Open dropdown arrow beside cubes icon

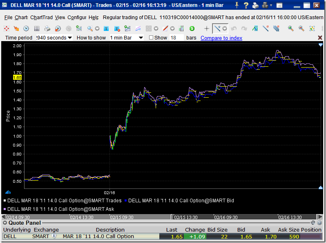(x=271, y=5)
